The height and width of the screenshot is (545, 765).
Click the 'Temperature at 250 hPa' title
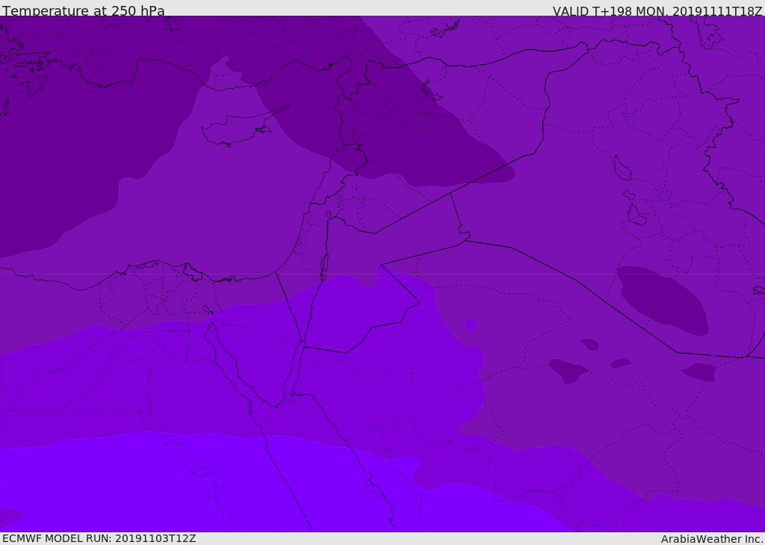tap(84, 11)
